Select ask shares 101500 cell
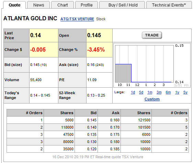194x163 pixels. (x=136, y=127)
